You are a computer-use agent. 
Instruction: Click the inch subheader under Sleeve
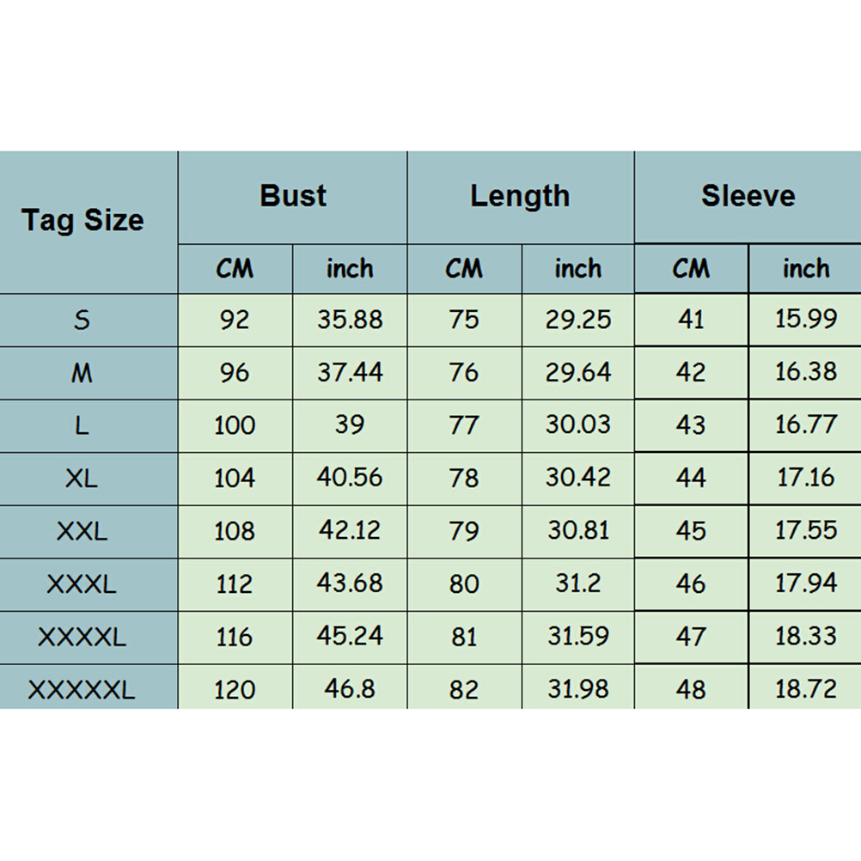click(x=805, y=269)
